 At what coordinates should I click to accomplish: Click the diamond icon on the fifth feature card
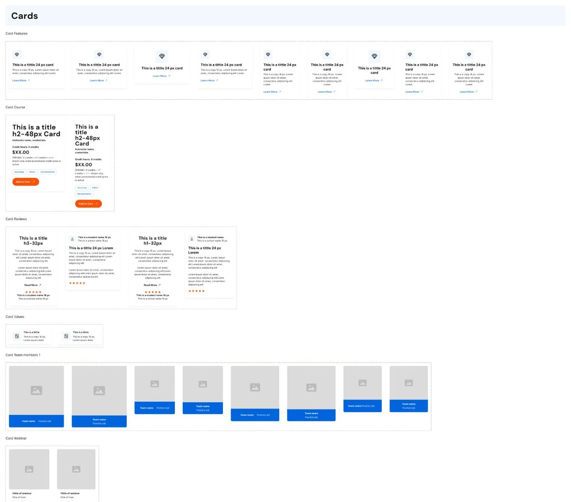coord(268,54)
